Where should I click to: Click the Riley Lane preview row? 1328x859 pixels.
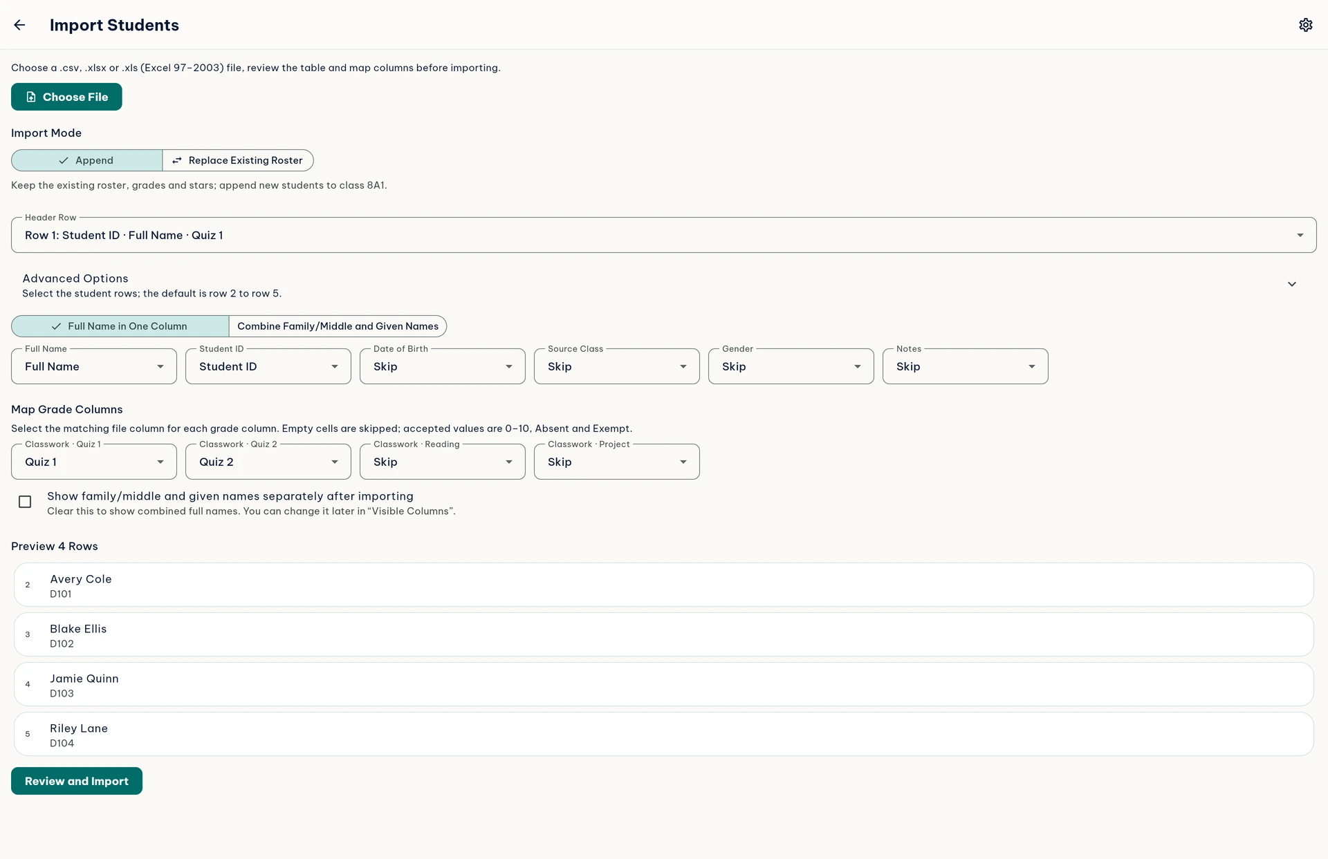663,734
